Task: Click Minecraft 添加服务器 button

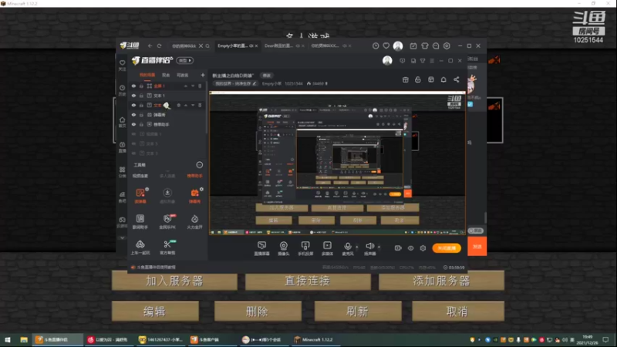Action: (441, 281)
